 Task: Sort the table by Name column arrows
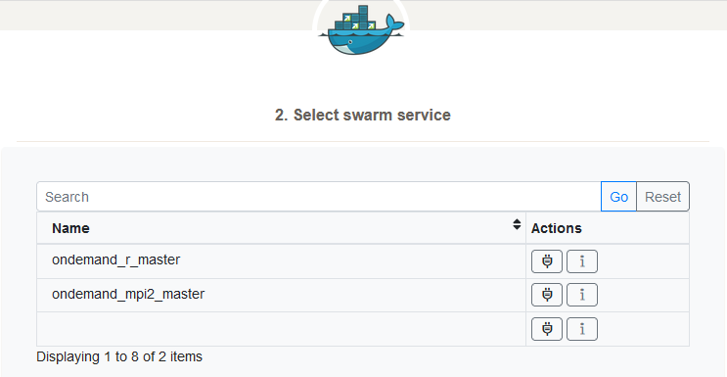tap(517, 224)
